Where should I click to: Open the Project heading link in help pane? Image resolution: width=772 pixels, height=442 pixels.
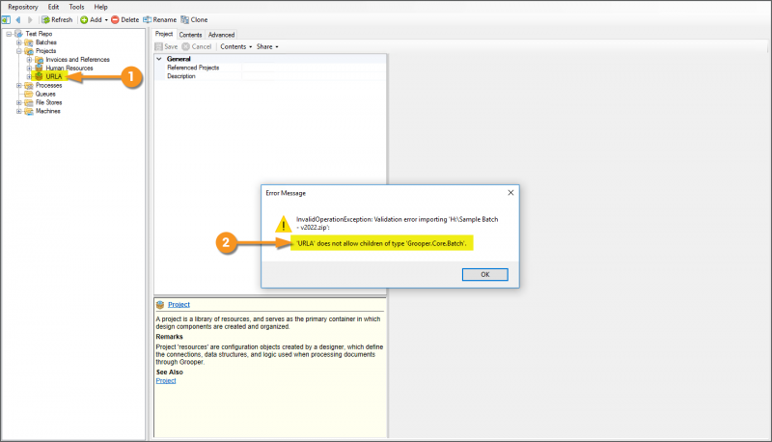click(179, 305)
